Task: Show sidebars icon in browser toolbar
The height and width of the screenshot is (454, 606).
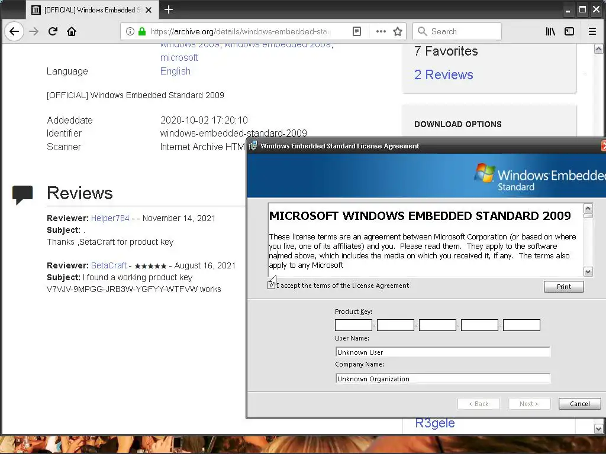Action: [569, 31]
